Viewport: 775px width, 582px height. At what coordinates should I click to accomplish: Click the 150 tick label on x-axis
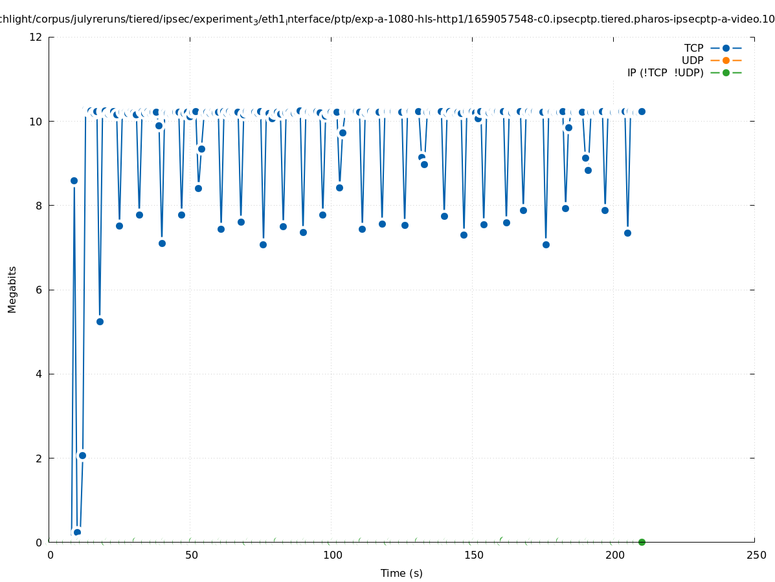point(473,555)
